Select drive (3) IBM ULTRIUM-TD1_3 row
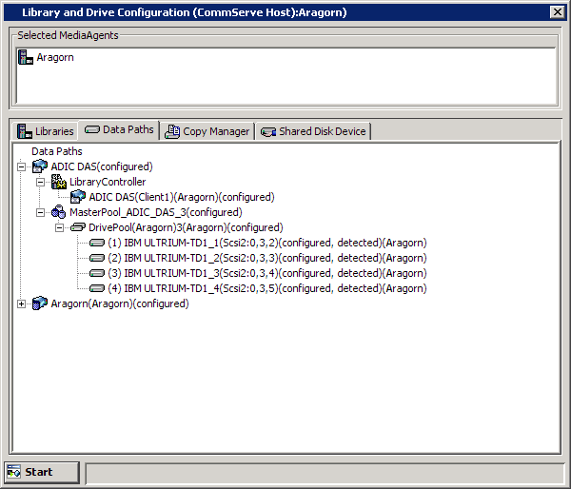The width and height of the screenshot is (571, 489). pos(266,273)
